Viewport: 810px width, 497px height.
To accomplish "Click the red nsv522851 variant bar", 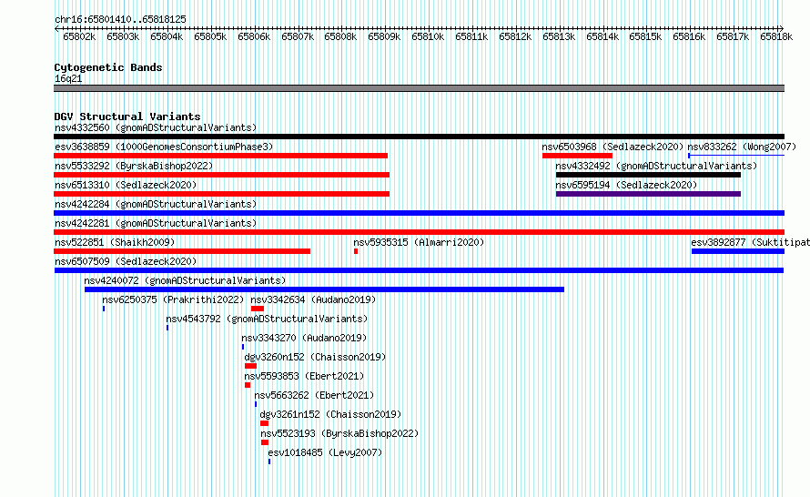I will coord(182,251).
